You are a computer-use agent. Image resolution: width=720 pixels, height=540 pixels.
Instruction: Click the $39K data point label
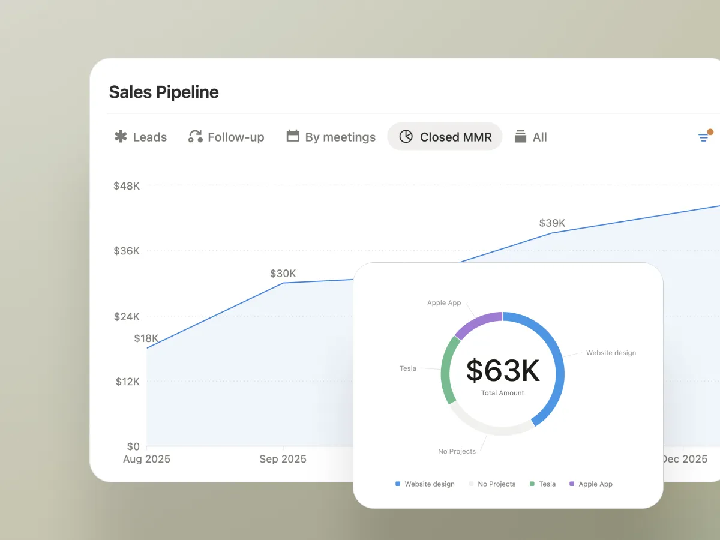click(x=552, y=223)
